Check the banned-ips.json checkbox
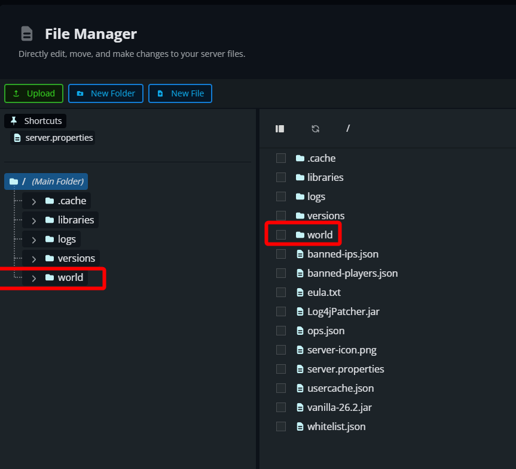The height and width of the screenshot is (469, 516). point(280,254)
